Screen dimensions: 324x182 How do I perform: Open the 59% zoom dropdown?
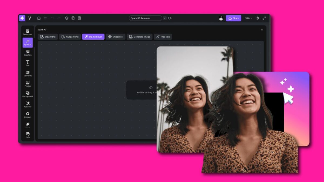pyautogui.click(x=249, y=18)
